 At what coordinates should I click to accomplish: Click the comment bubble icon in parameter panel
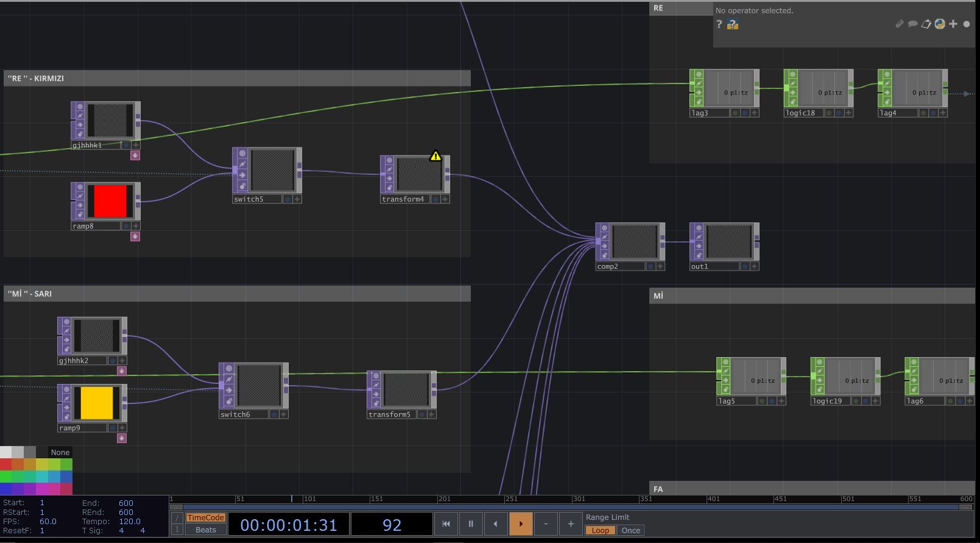(x=912, y=24)
